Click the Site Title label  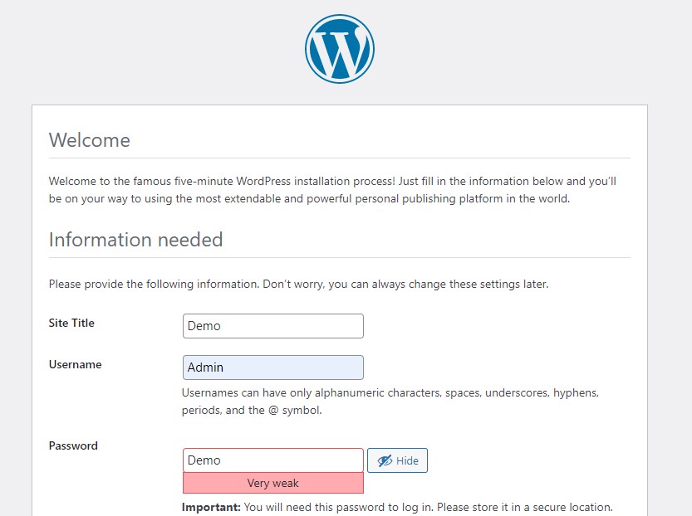[71, 323]
